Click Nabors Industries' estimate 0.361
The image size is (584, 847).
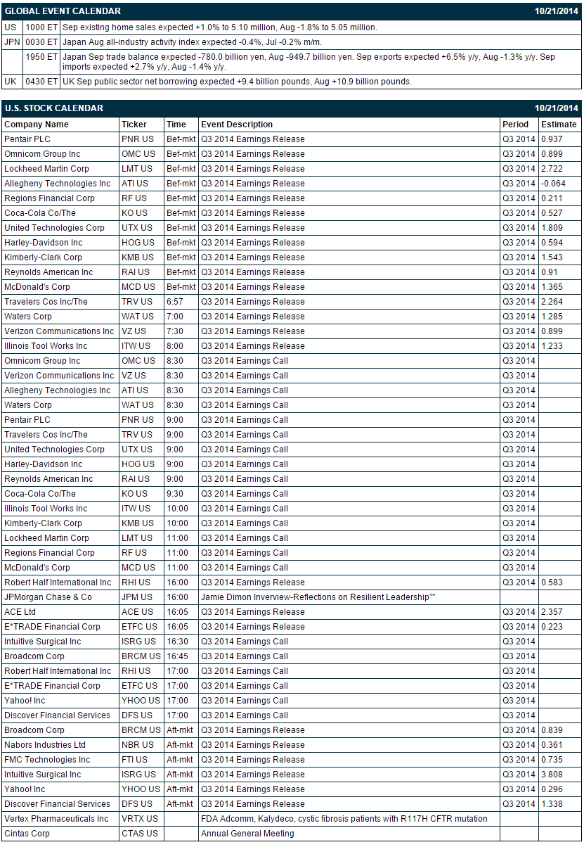[552, 745]
